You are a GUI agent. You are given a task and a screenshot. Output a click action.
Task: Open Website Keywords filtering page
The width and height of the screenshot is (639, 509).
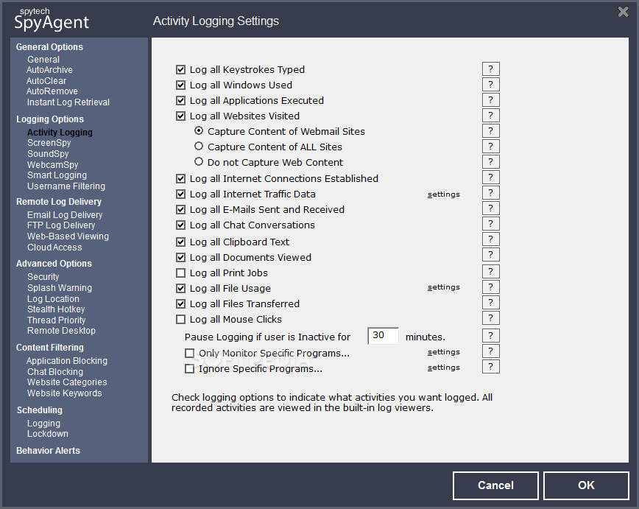[64, 393]
